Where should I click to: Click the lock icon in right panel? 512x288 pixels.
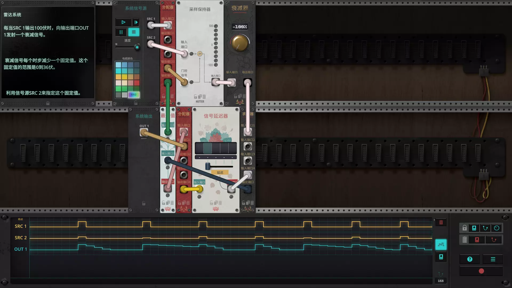coord(465,228)
